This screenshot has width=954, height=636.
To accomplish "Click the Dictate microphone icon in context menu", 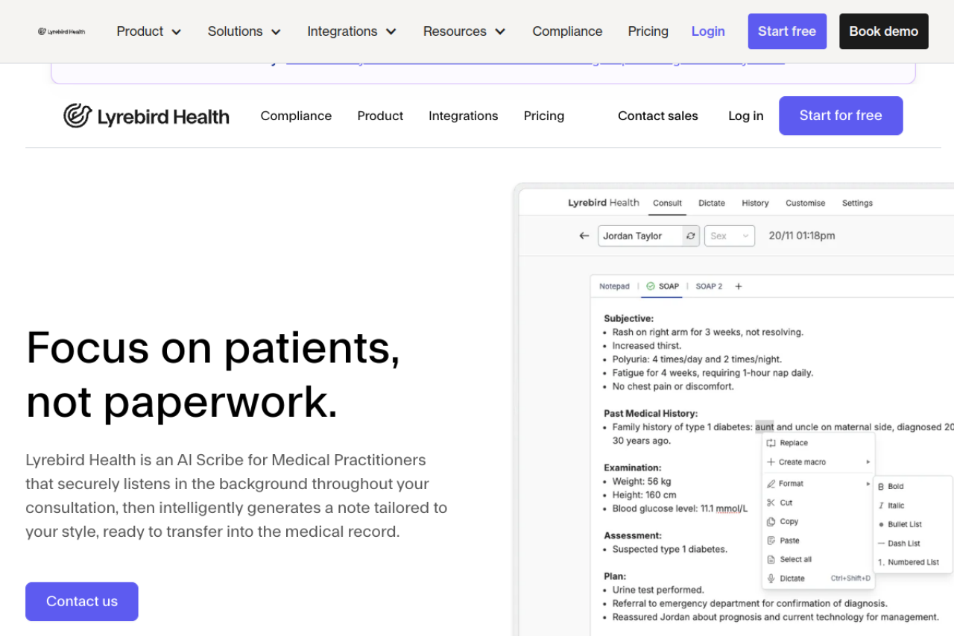I will tap(771, 579).
